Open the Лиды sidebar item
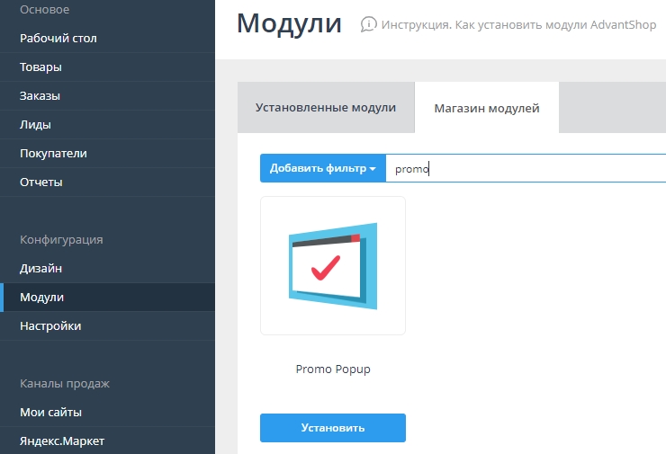The image size is (666, 454). pyautogui.click(x=35, y=125)
